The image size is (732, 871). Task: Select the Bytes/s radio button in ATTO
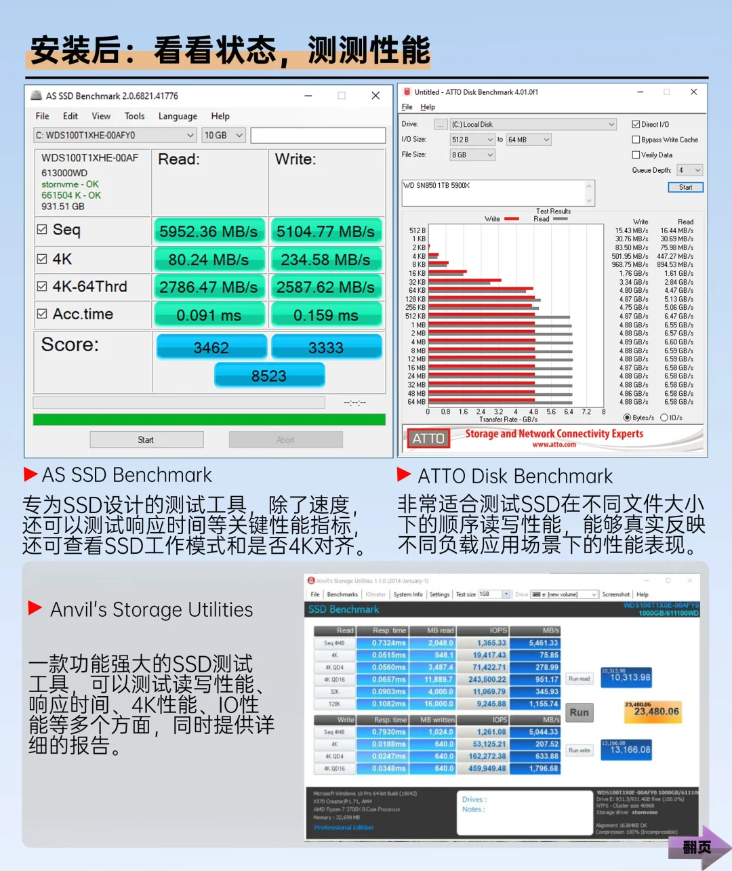pyautogui.click(x=627, y=418)
